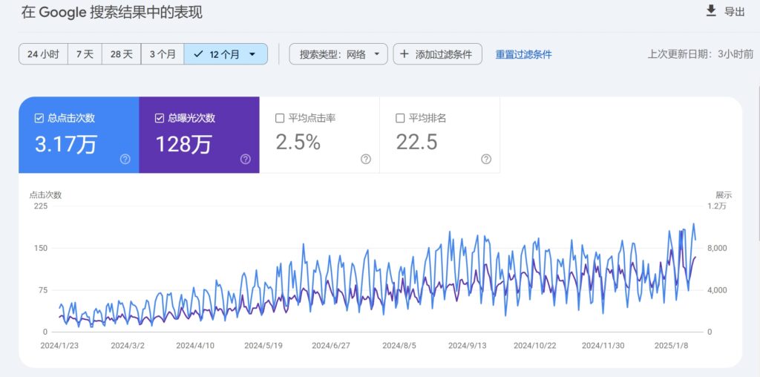Open the 搜索类型：网络 dropdown
This screenshot has width=760, height=377.
click(x=338, y=54)
